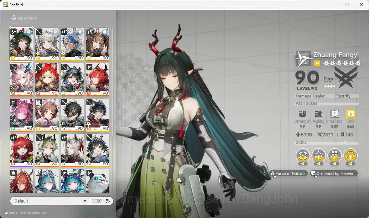
Task: Open the Force of Nature talent tag
Action: point(288,174)
